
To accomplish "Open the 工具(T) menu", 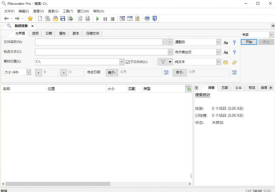I will (68, 11).
